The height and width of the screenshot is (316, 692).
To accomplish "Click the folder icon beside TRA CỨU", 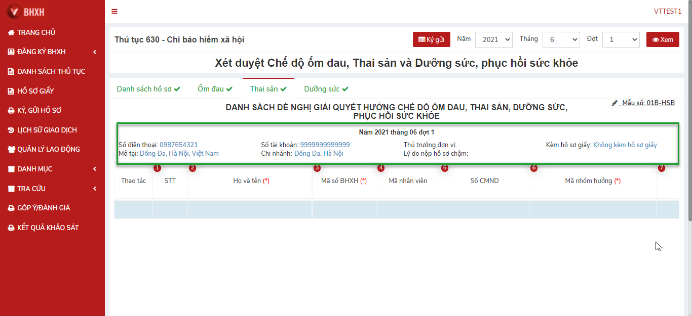I will [11, 189].
